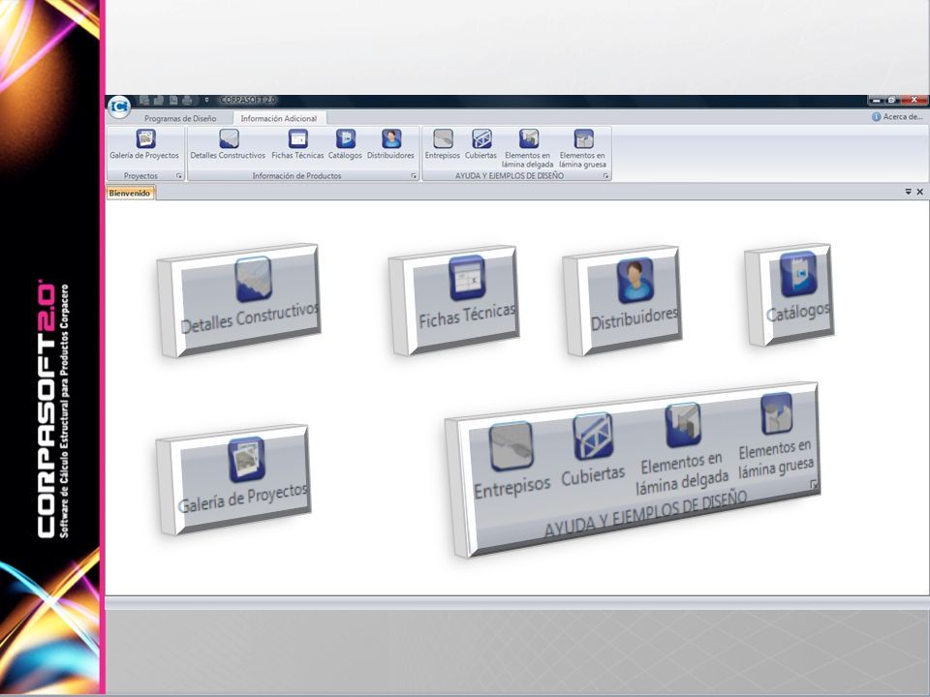This screenshot has width=930, height=697.
Task: Select the Información Adicional ribbon tab
Action: (279, 118)
